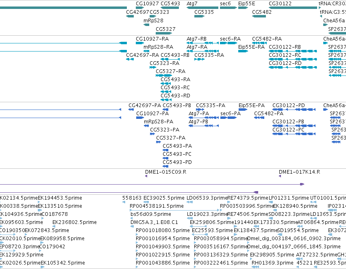The height and width of the screenshot is (269, 346).
Task: Click the CG30122-PD protein label
Action: (x=289, y=105)
